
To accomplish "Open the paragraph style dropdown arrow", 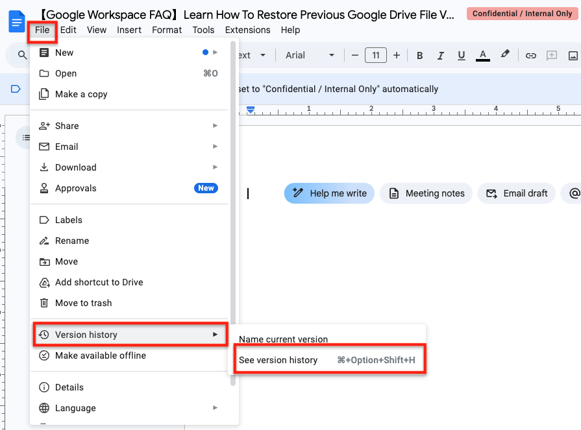I will pos(263,56).
